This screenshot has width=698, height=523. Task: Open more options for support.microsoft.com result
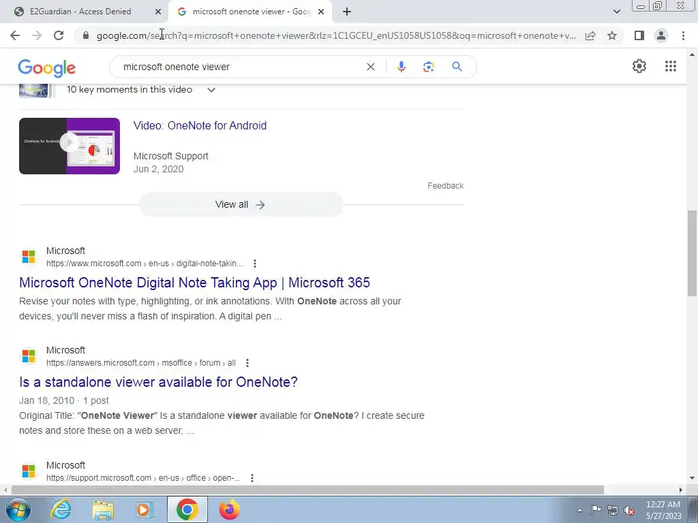pyautogui.click(x=252, y=478)
